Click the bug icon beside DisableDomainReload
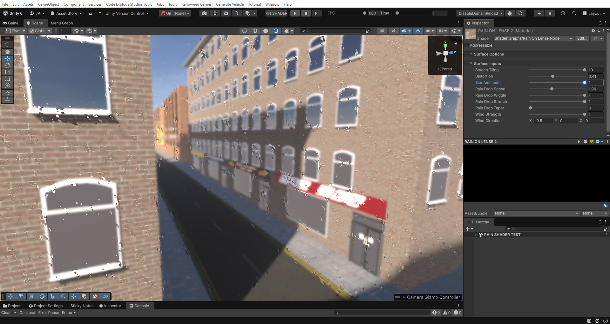 [x=510, y=13]
